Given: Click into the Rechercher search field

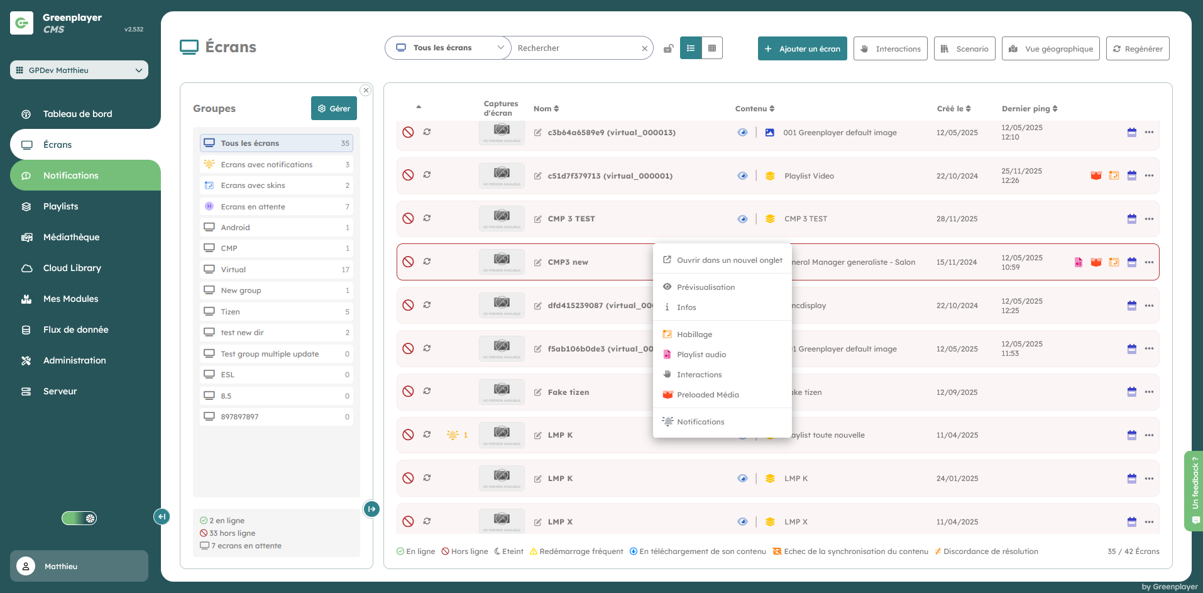Looking at the screenshot, I should [575, 48].
